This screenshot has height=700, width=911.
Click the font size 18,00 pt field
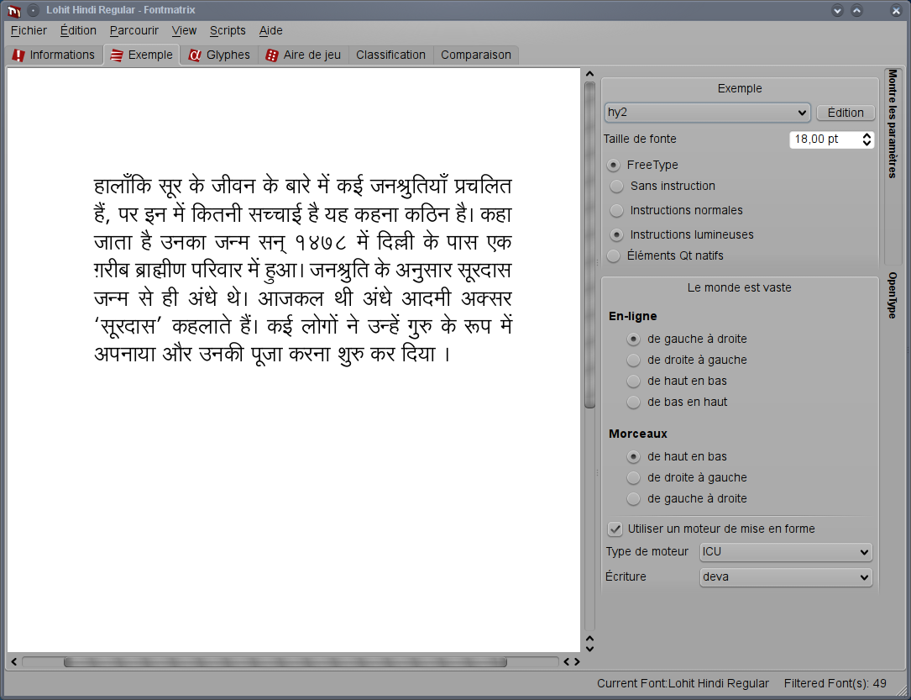[825, 139]
